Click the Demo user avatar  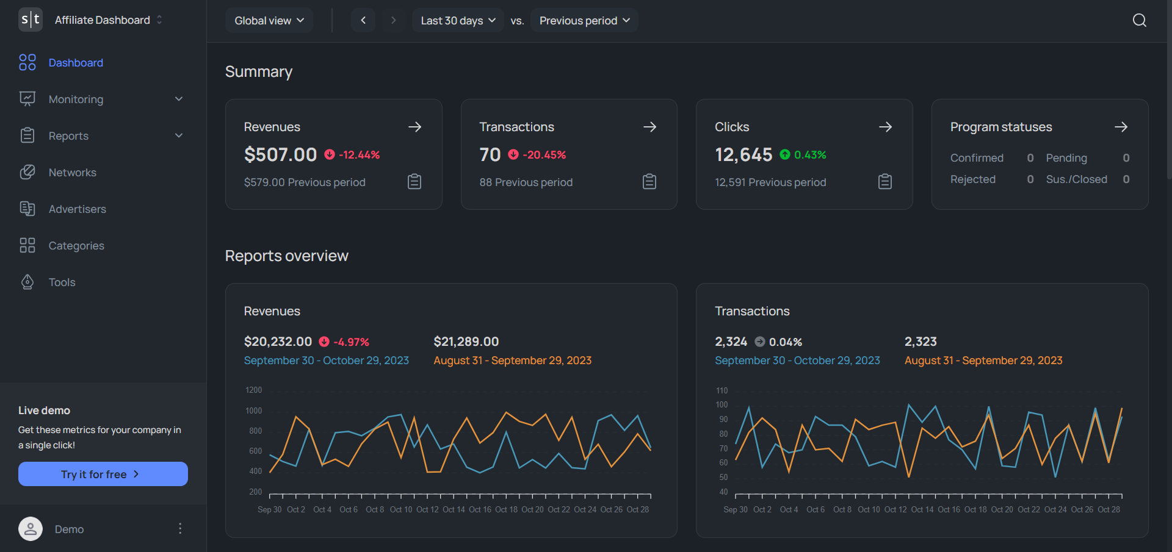(31, 529)
